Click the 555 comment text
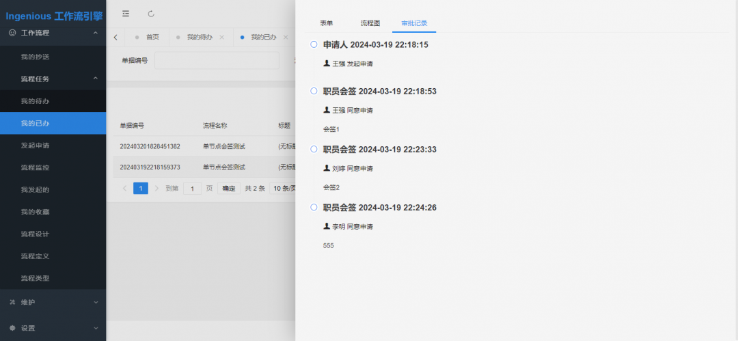The width and height of the screenshot is (738, 341). point(329,246)
